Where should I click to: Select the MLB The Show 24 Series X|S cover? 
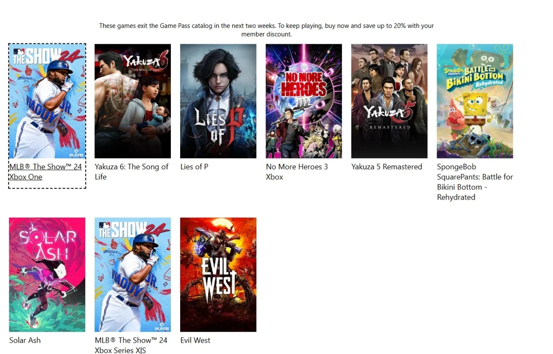(133, 275)
